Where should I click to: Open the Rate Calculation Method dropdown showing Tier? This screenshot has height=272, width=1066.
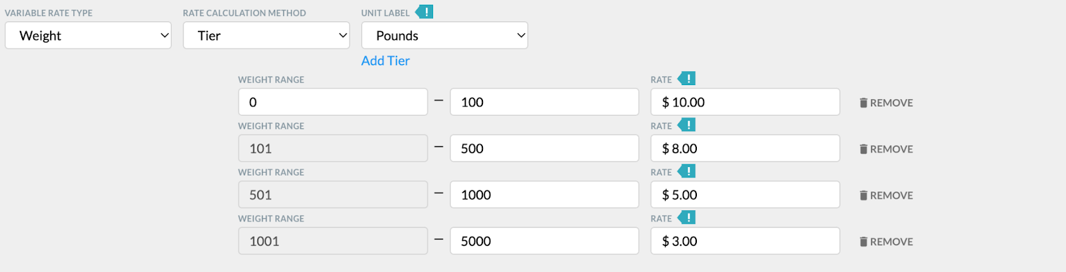[266, 35]
